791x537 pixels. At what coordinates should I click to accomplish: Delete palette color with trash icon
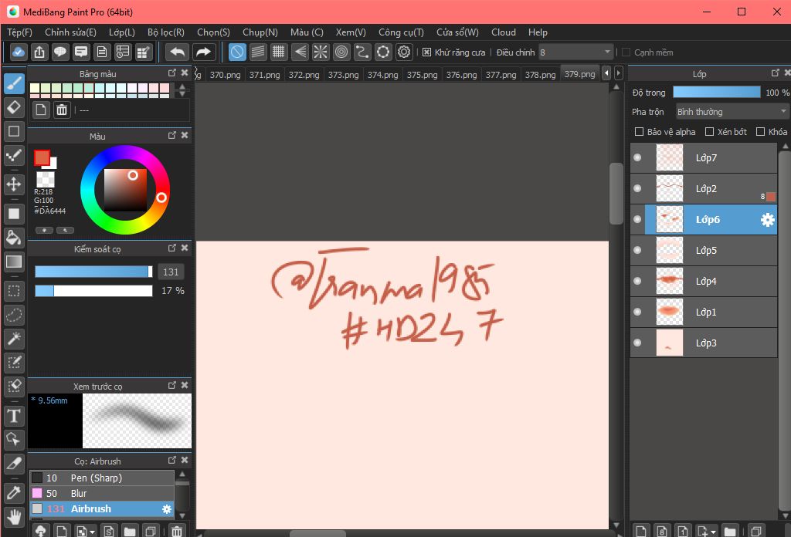[62, 110]
